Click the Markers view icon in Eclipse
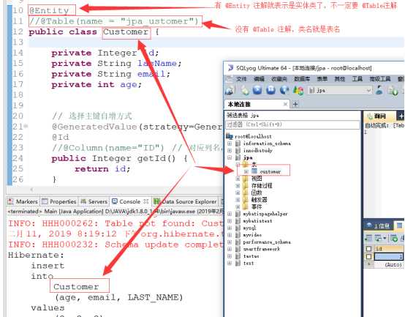Screen dimensions: 405x317 pos(11,201)
